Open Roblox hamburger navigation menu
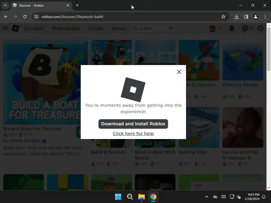Image resolution: width=271 pixels, height=203 pixels. pos(5,28)
